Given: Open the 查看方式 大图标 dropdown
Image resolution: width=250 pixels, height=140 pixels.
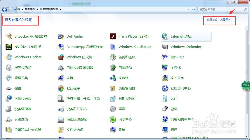Looking at the screenshot, I should (225, 20).
